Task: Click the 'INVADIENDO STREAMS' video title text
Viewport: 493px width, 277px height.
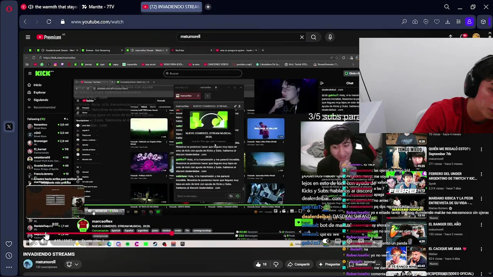Action: pos(49,254)
